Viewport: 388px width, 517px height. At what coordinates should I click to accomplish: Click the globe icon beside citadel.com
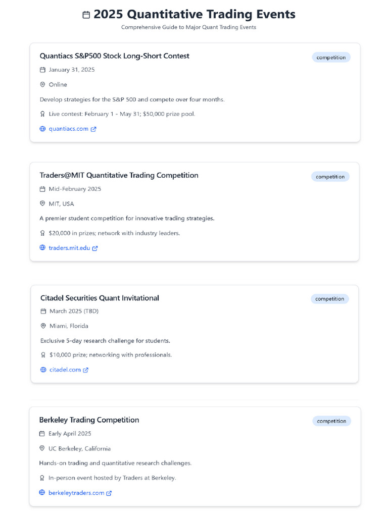43,370
